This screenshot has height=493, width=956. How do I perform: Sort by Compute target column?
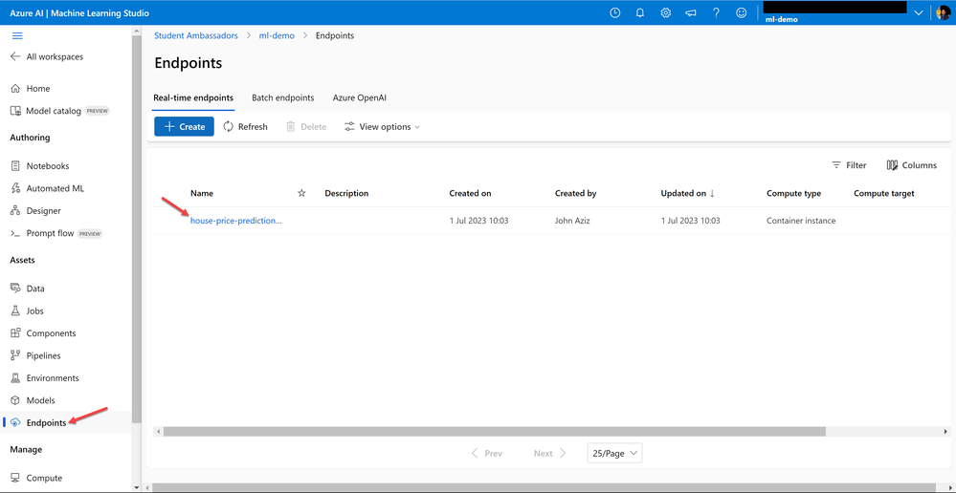coord(884,194)
